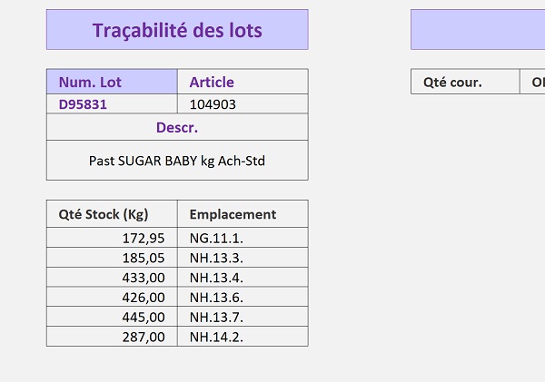This screenshot has width=545, height=382.
Task: Click the Article column header
Action: point(243,82)
